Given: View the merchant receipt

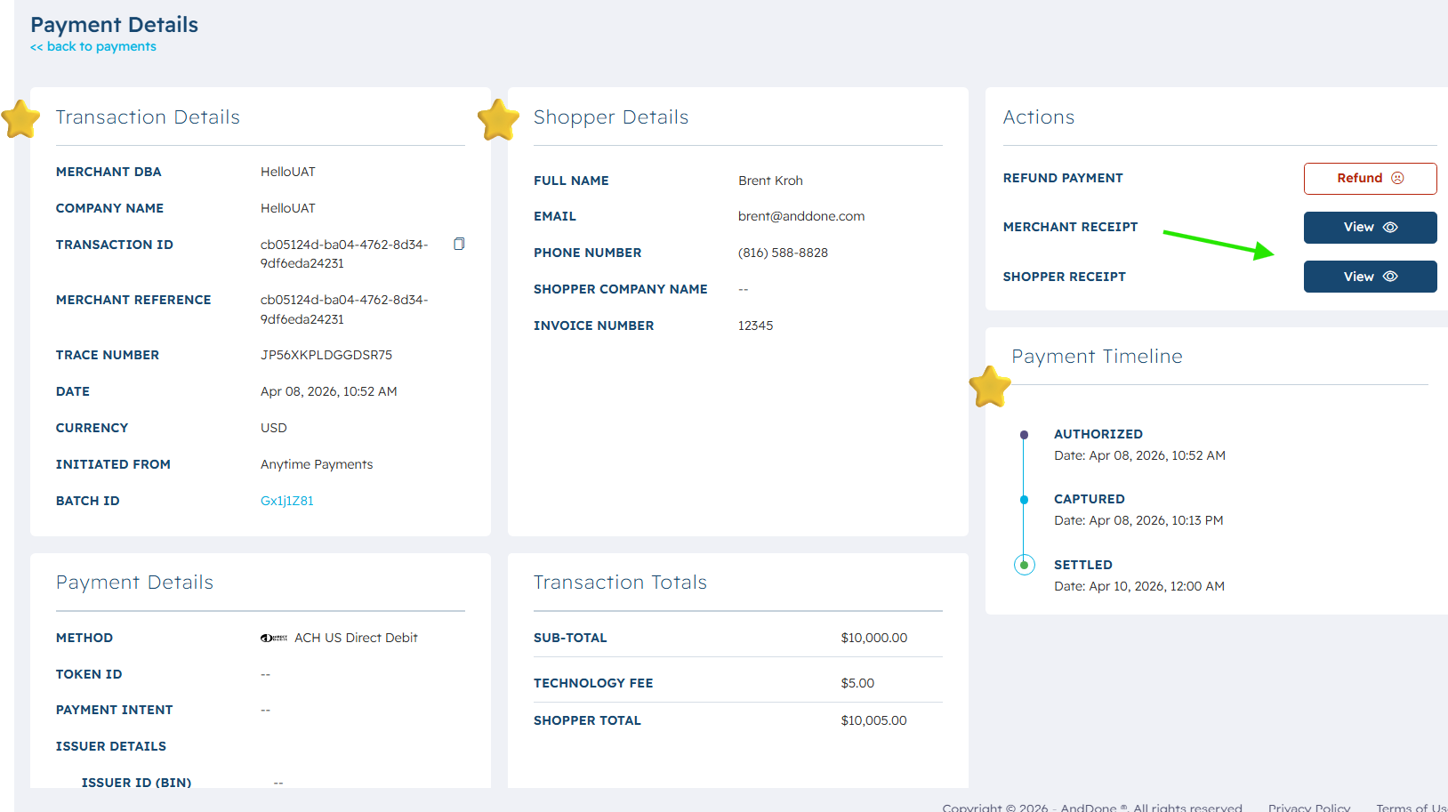Looking at the screenshot, I should (x=1370, y=228).
